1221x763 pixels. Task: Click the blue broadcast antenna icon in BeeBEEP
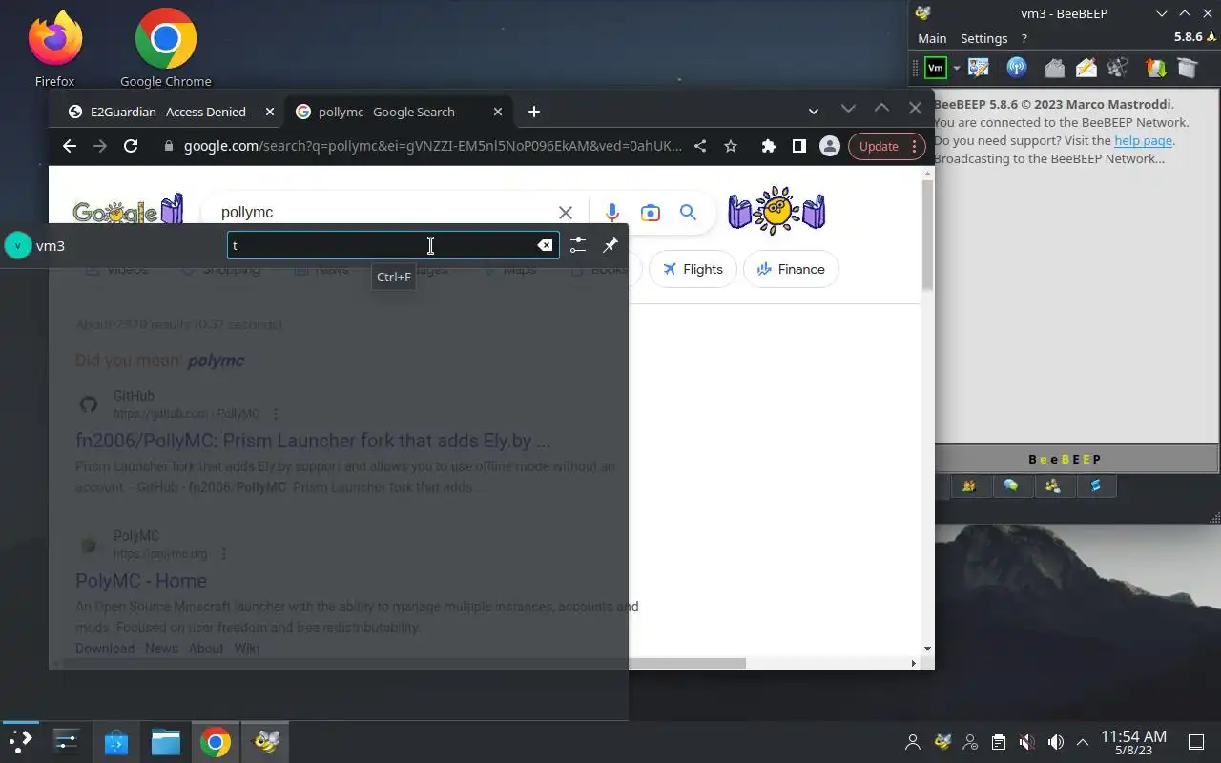[x=1016, y=68]
